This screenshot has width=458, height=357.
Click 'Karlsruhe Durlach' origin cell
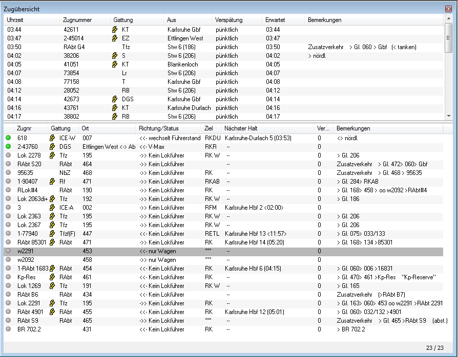coord(189,108)
